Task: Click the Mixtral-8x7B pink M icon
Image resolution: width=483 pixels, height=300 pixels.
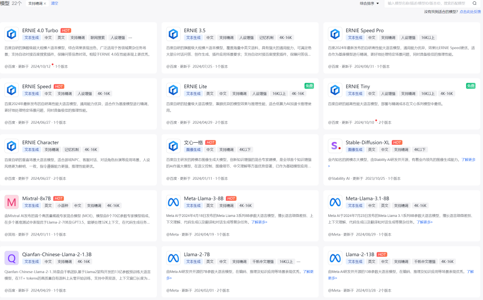Action: point(12,202)
